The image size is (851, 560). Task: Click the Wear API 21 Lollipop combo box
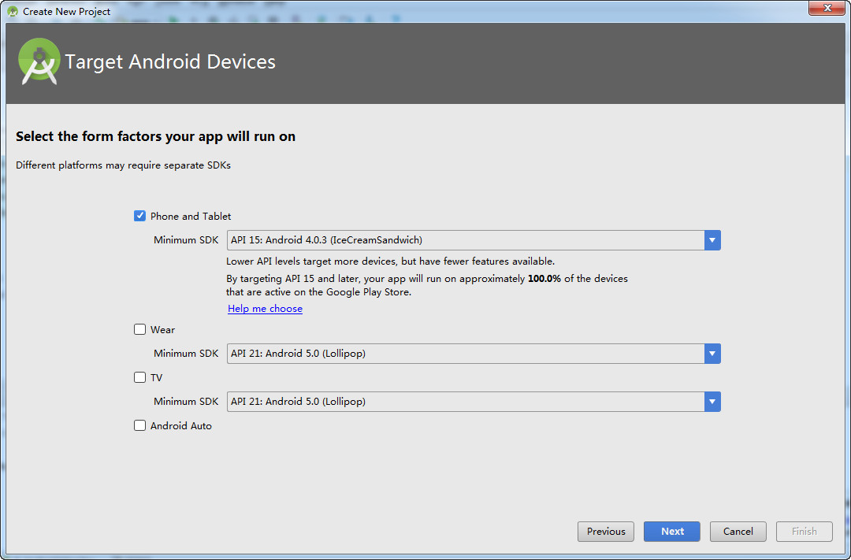coord(474,354)
